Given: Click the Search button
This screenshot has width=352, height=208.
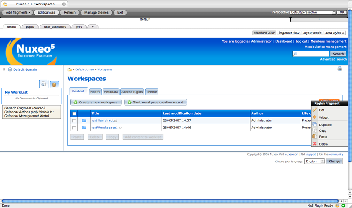Looking at the screenshot, I should point(338,54).
